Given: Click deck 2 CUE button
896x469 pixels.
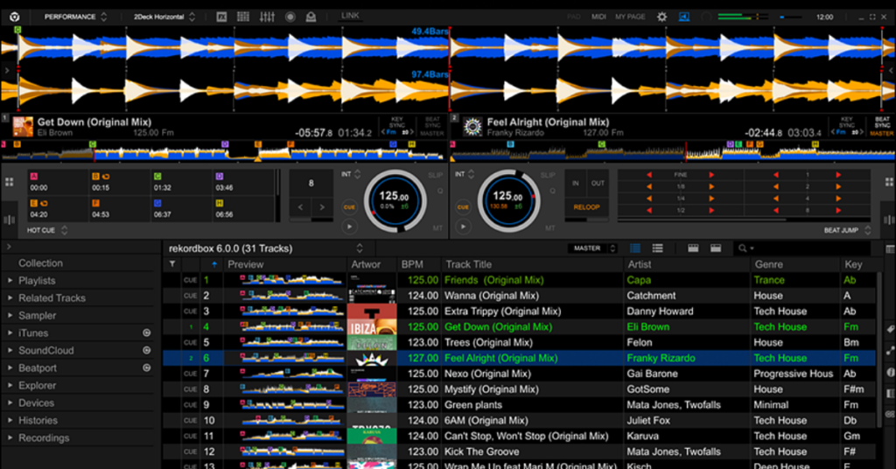Looking at the screenshot, I should [463, 206].
